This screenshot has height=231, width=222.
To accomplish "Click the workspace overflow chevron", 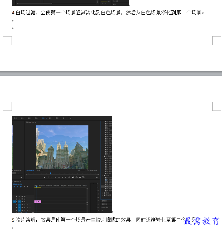I will 71,118.
